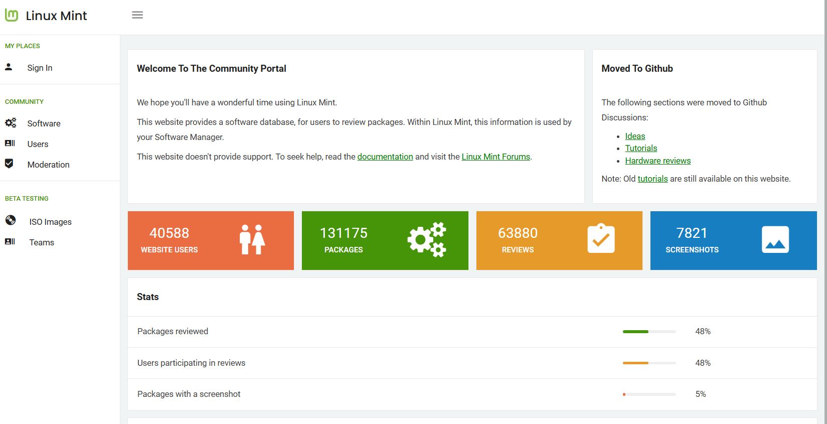Click the Teams icon in sidebar

click(x=10, y=242)
